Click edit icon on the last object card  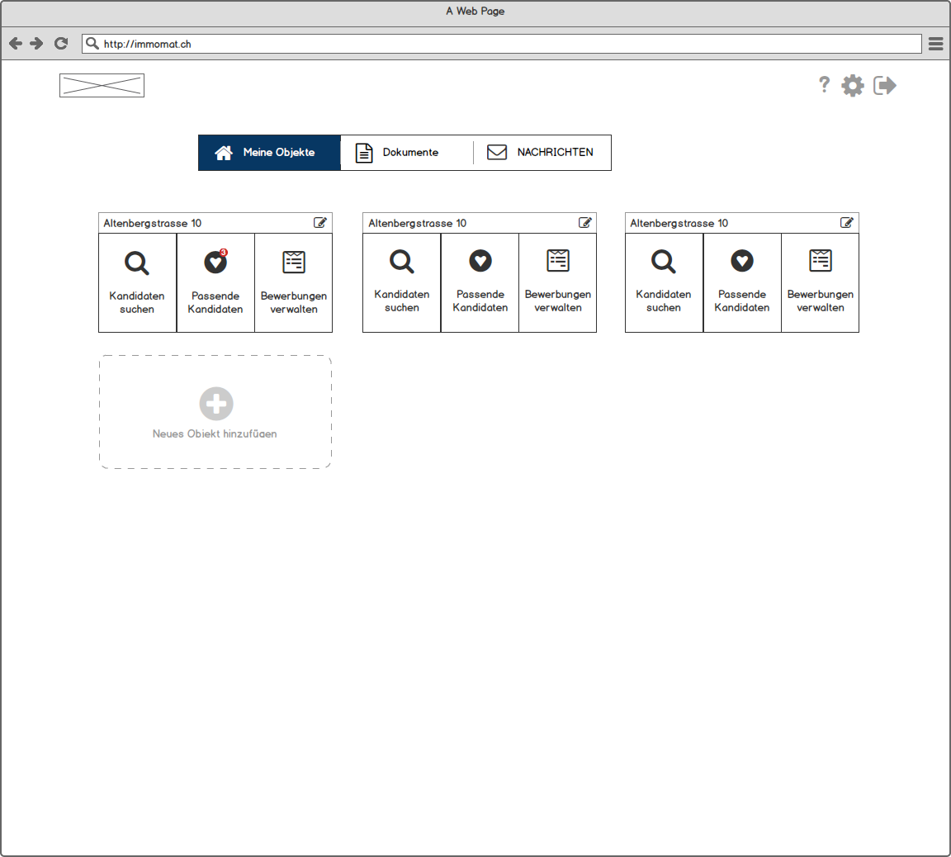847,223
